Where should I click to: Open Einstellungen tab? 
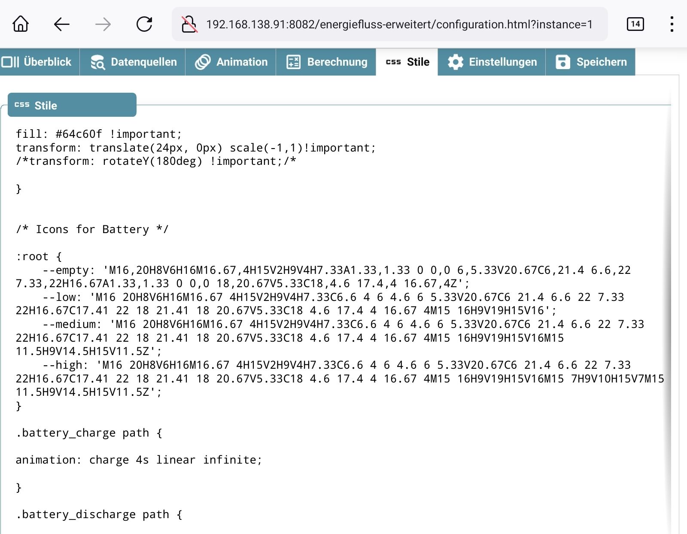[492, 62]
